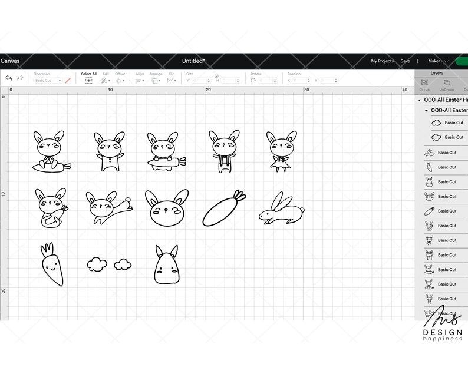
Task: Select the large bunny face on canvas
Action: coord(167,208)
